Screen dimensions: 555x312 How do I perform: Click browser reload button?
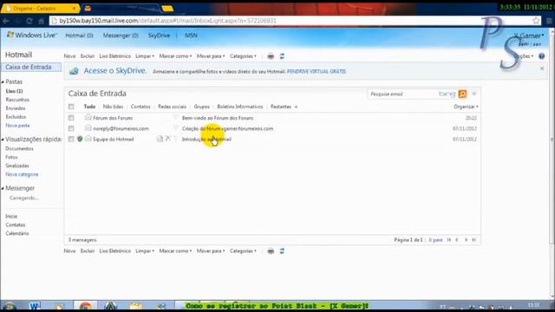coord(29,21)
